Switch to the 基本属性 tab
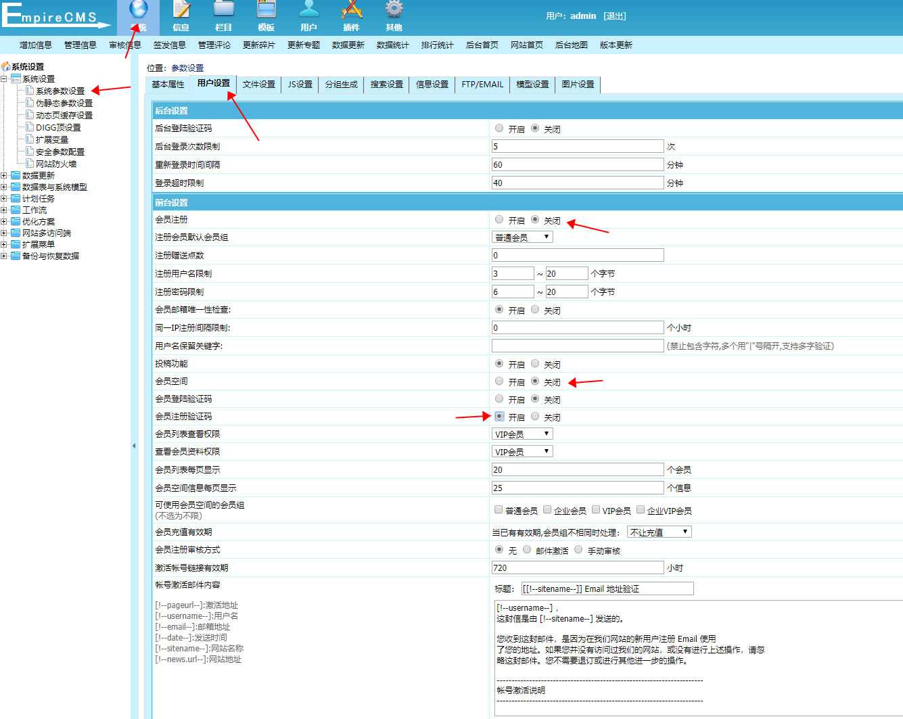The width and height of the screenshot is (903, 719). pyautogui.click(x=168, y=85)
